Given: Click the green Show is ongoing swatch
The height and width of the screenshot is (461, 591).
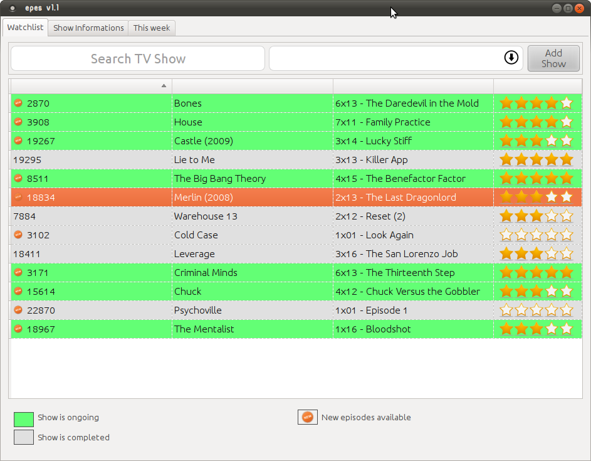Looking at the screenshot, I should 24,419.
